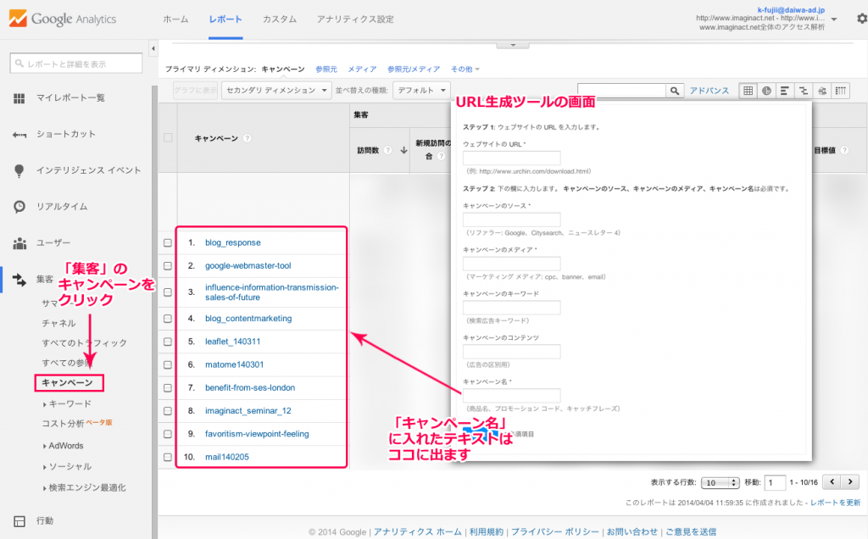868x539 pixels.
Task: Check the box for imaginact_seminar_12
Action: [x=168, y=411]
